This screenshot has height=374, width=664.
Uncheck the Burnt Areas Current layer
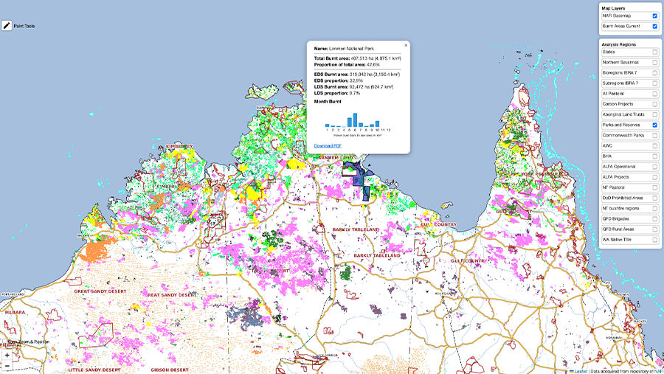point(655,26)
